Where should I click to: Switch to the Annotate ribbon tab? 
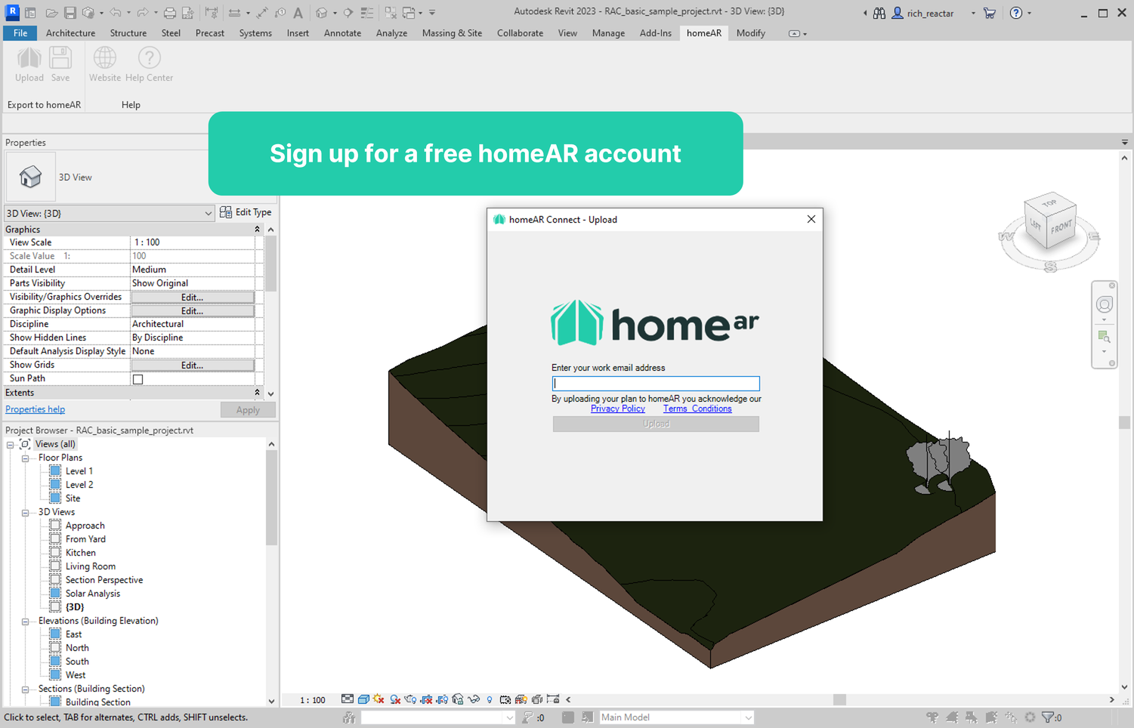342,33
